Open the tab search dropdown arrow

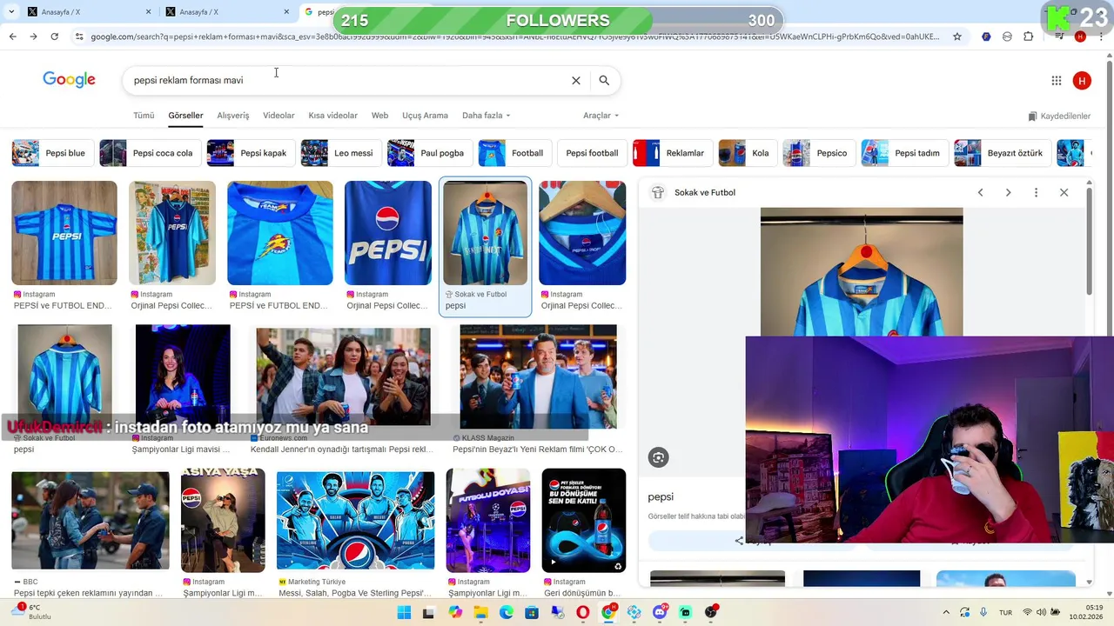pyautogui.click(x=11, y=12)
